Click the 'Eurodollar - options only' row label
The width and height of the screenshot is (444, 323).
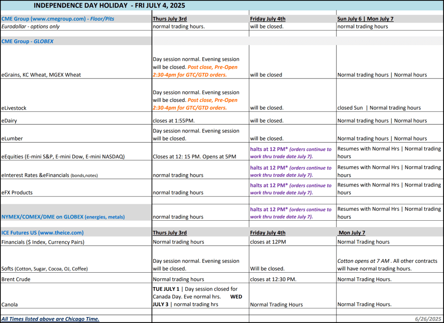pos(31,26)
